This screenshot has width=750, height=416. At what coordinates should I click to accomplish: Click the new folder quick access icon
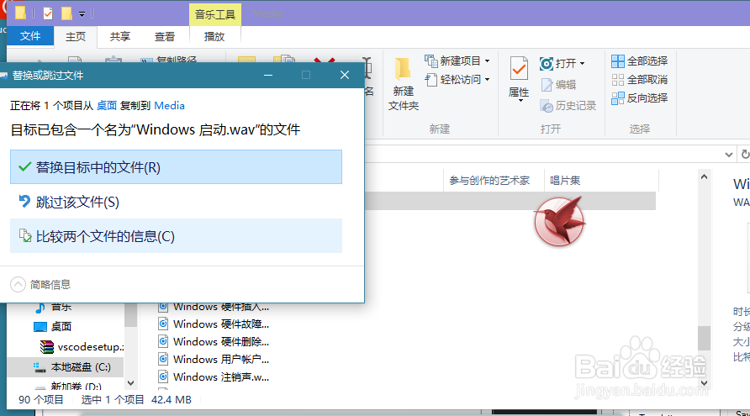pyautogui.click(x=66, y=13)
